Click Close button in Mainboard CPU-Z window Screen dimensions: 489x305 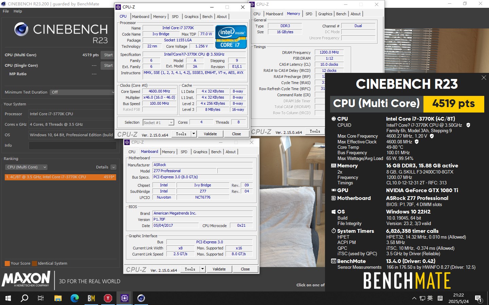pyautogui.click(x=245, y=269)
